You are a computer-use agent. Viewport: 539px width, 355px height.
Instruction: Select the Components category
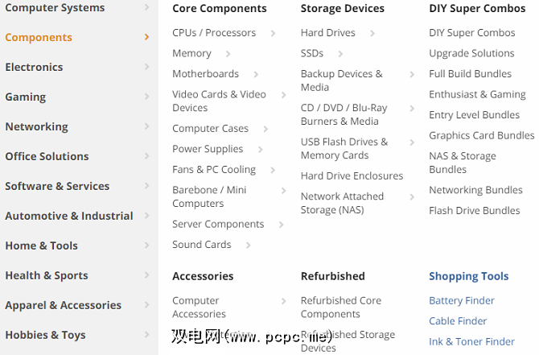coord(39,37)
